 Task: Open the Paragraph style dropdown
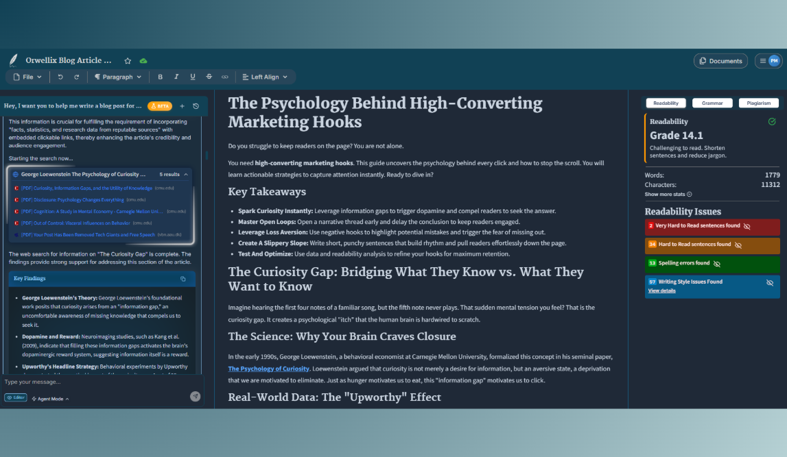pyautogui.click(x=118, y=77)
